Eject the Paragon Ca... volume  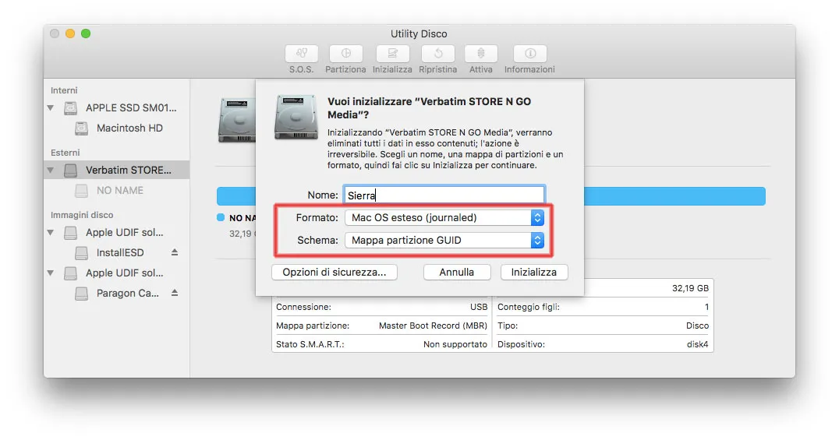[x=175, y=293]
